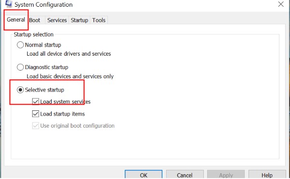Open the General tab
The height and width of the screenshot is (179, 290).
coord(16,20)
